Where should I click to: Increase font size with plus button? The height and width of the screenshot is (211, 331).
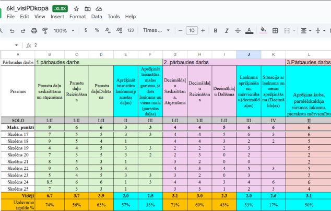(x=204, y=31)
